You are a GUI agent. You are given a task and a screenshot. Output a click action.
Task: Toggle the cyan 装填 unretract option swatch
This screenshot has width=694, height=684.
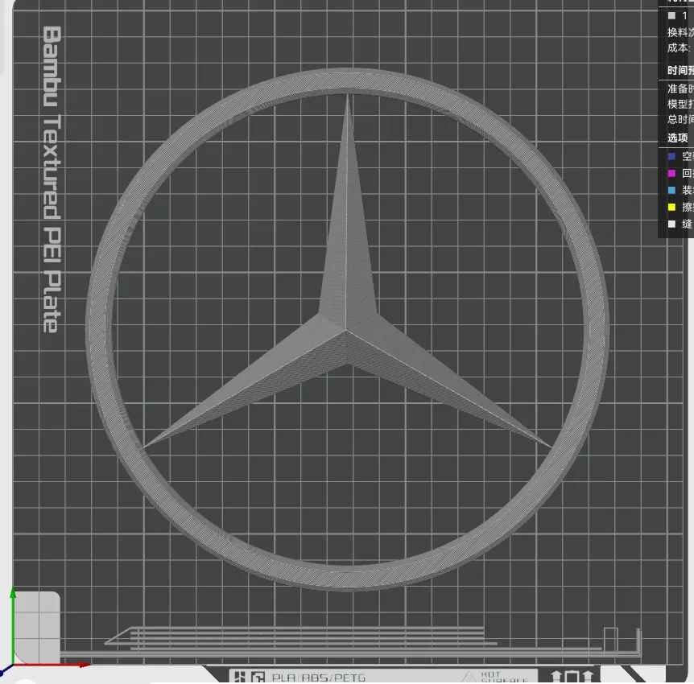point(671,190)
